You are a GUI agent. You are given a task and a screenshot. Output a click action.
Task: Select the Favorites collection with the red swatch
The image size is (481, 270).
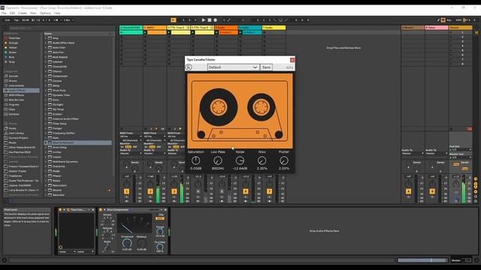point(14,38)
